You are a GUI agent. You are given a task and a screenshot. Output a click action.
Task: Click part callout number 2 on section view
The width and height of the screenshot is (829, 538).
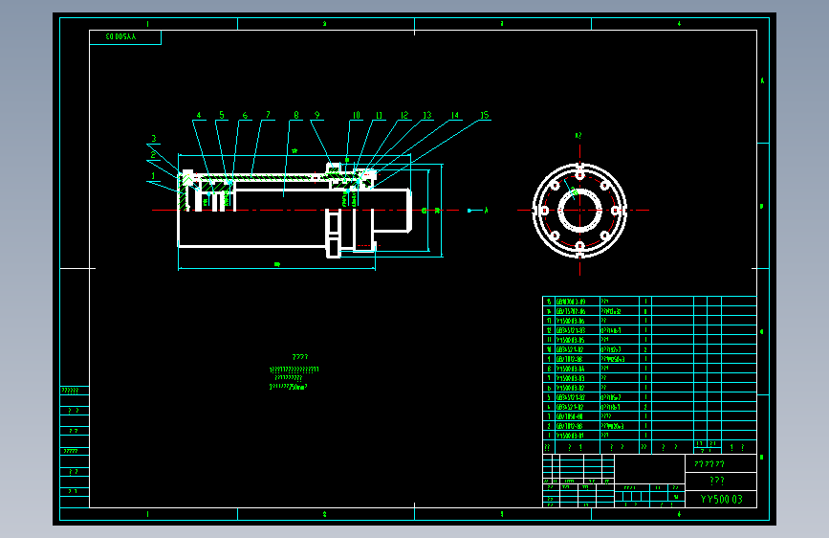coord(153,155)
